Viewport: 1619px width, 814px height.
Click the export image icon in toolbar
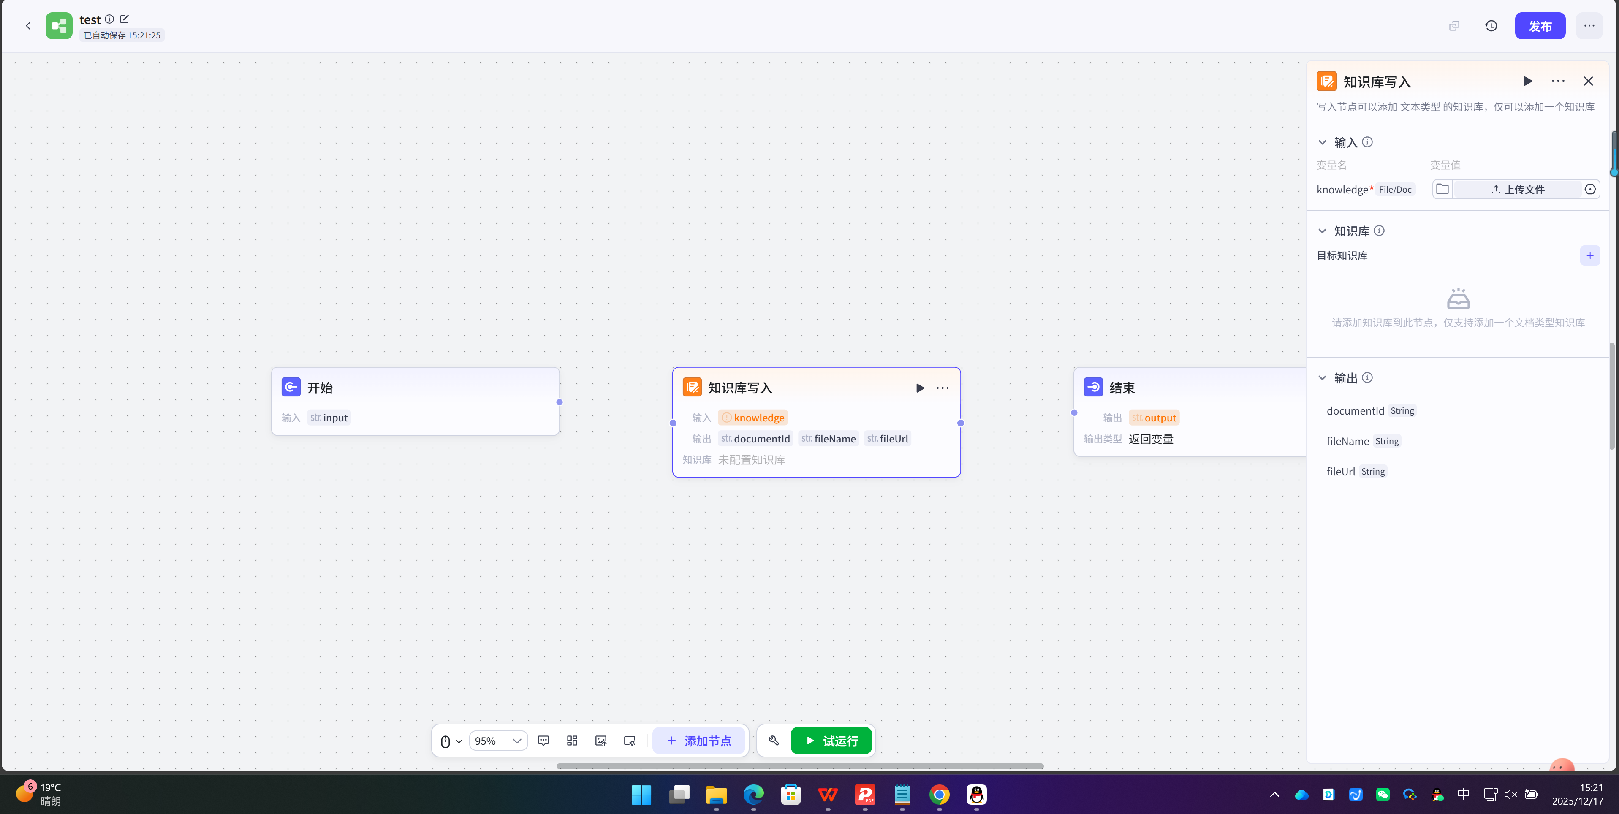pyautogui.click(x=601, y=741)
